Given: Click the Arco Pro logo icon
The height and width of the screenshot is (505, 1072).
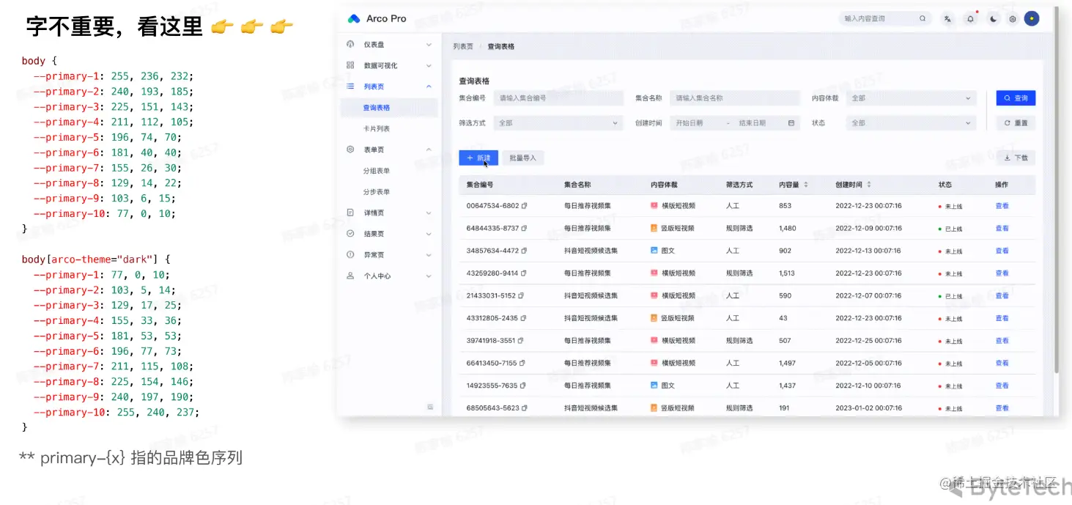Looking at the screenshot, I should (x=354, y=18).
